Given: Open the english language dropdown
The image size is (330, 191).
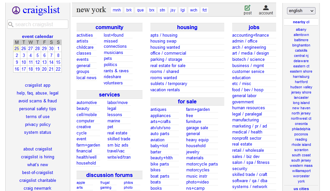Looking at the screenshot, I should pos(301,11).
